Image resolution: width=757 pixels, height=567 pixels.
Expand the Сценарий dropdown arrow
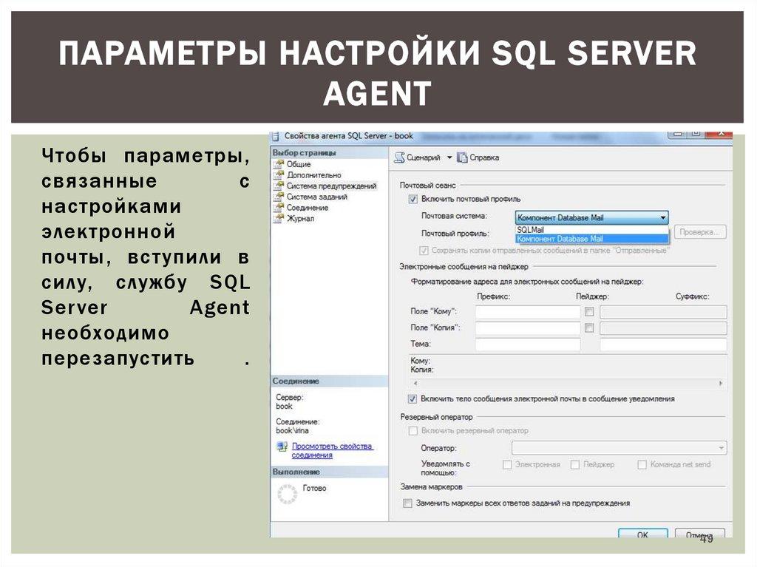449,157
